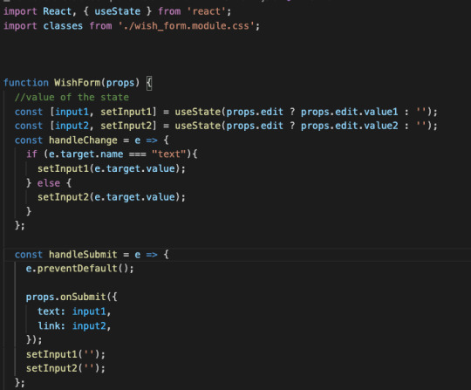This screenshot has height=390, width=471.
Task: Click 'react' in the first import line
Action: click(207, 11)
